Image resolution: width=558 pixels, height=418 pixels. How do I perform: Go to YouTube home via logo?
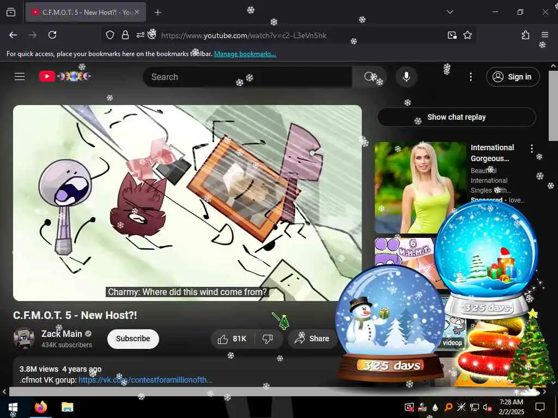(65, 76)
